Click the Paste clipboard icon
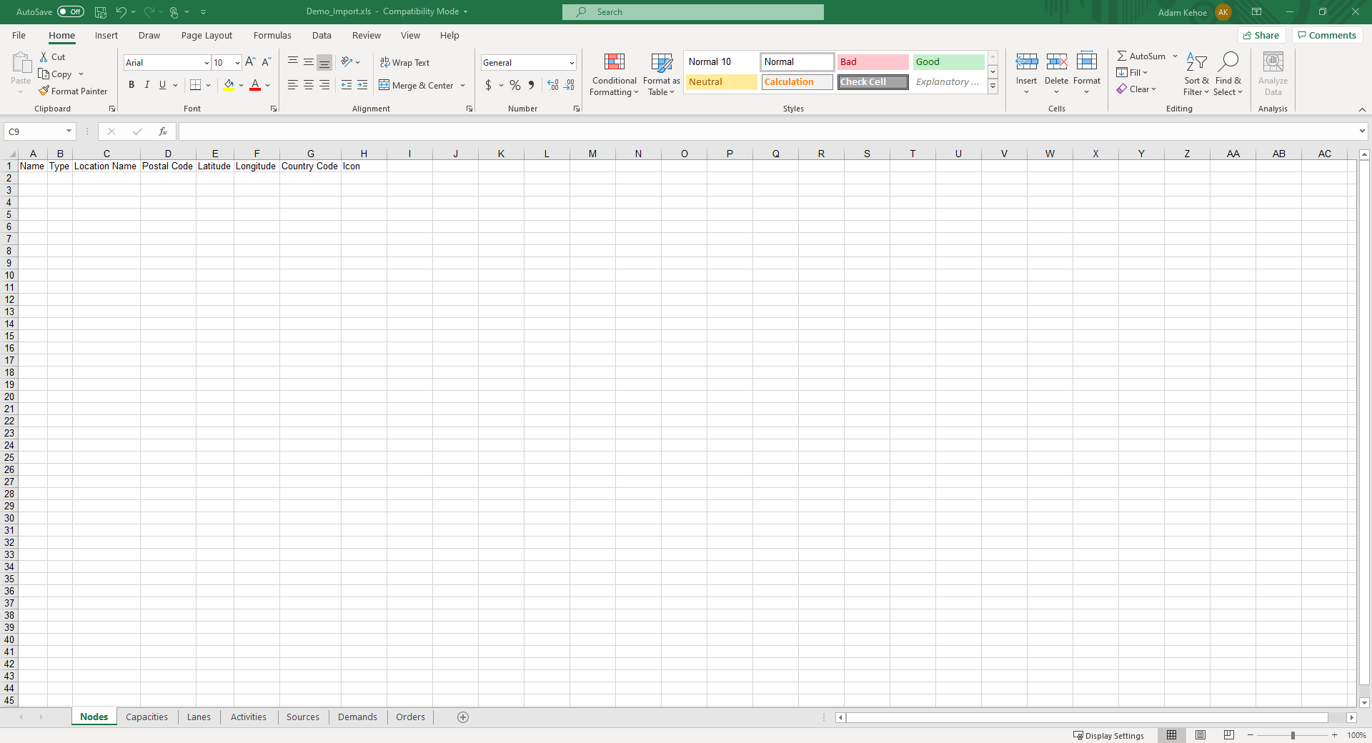Image resolution: width=1372 pixels, height=743 pixels. (x=21, y=63)
